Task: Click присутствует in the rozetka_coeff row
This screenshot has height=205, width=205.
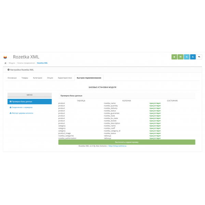Action: pos(155,128)
